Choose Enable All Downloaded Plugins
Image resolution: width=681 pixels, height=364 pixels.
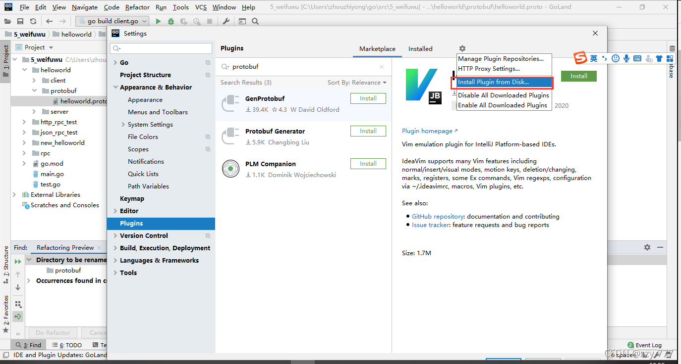pos(504,105)
